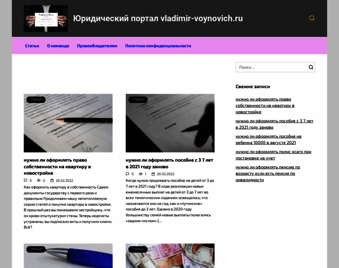
Task: Go to О команде page
Action: (58, 46)
